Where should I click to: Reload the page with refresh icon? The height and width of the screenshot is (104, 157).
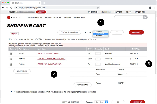pos(11,8)
